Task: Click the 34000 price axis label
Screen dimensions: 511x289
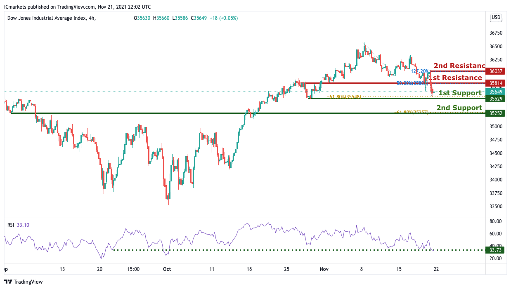Action: (x=496, y=180)
